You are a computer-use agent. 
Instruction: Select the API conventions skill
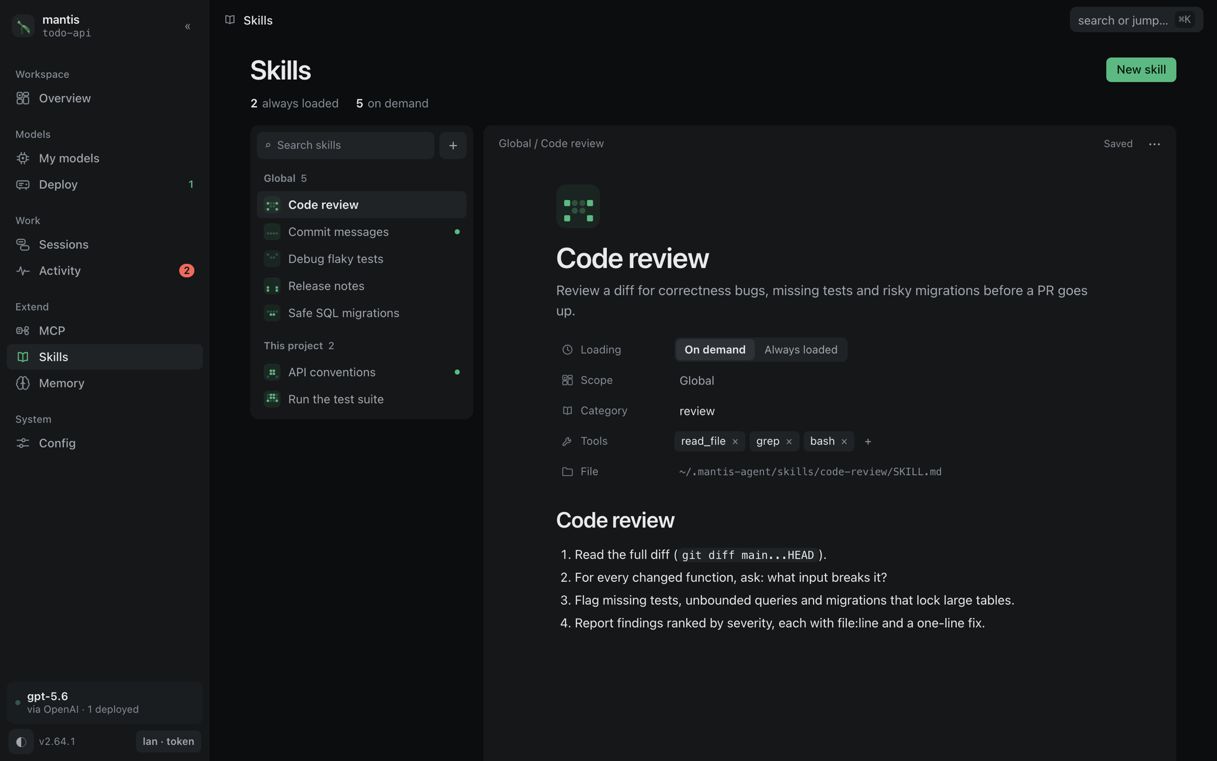pos(362,372)
